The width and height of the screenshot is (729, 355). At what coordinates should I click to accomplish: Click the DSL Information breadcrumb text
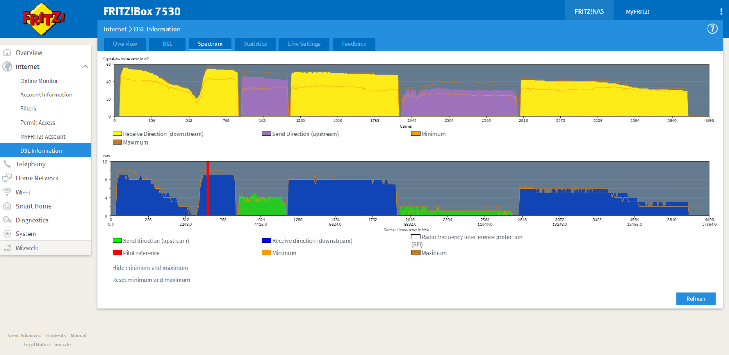pos(157,29)
